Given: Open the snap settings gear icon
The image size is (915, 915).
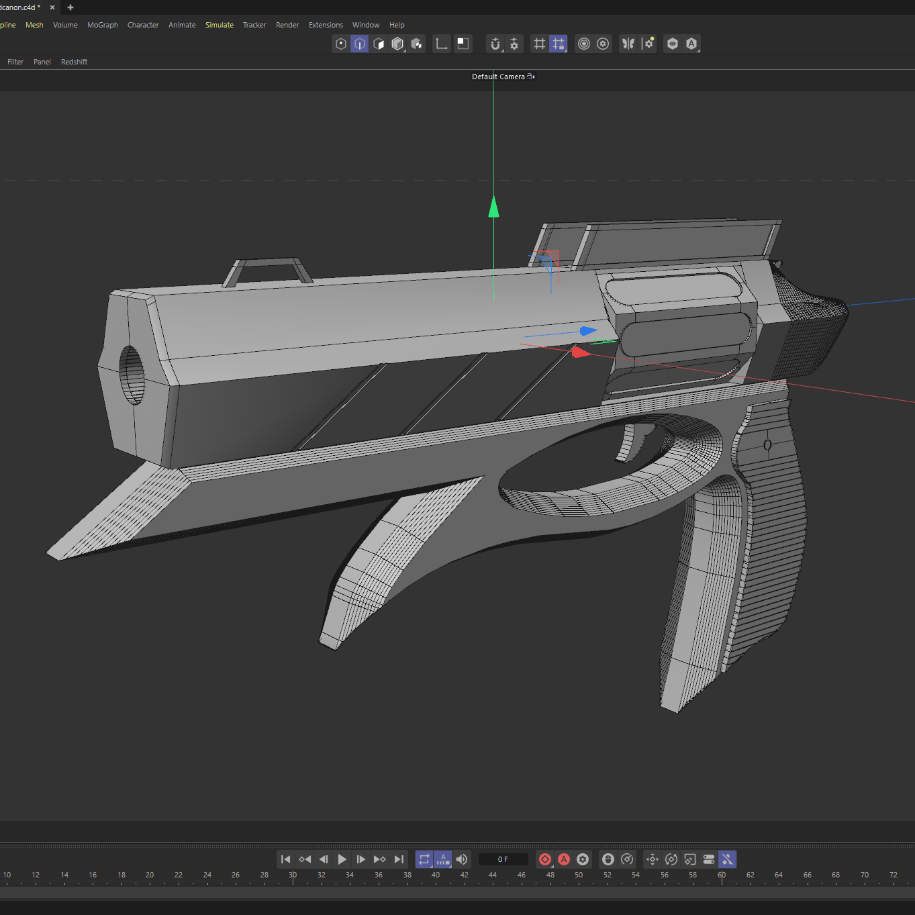Looking at the screenshot, I should click(514, 44).
